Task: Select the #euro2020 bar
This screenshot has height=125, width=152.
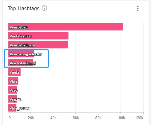Action: pos(66,27)
